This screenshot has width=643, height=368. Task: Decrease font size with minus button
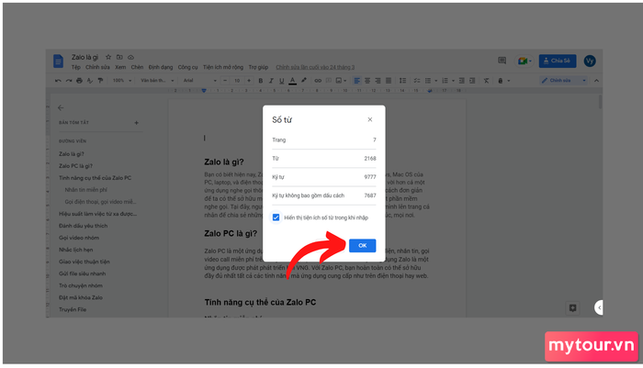click(x=225, y=81)
